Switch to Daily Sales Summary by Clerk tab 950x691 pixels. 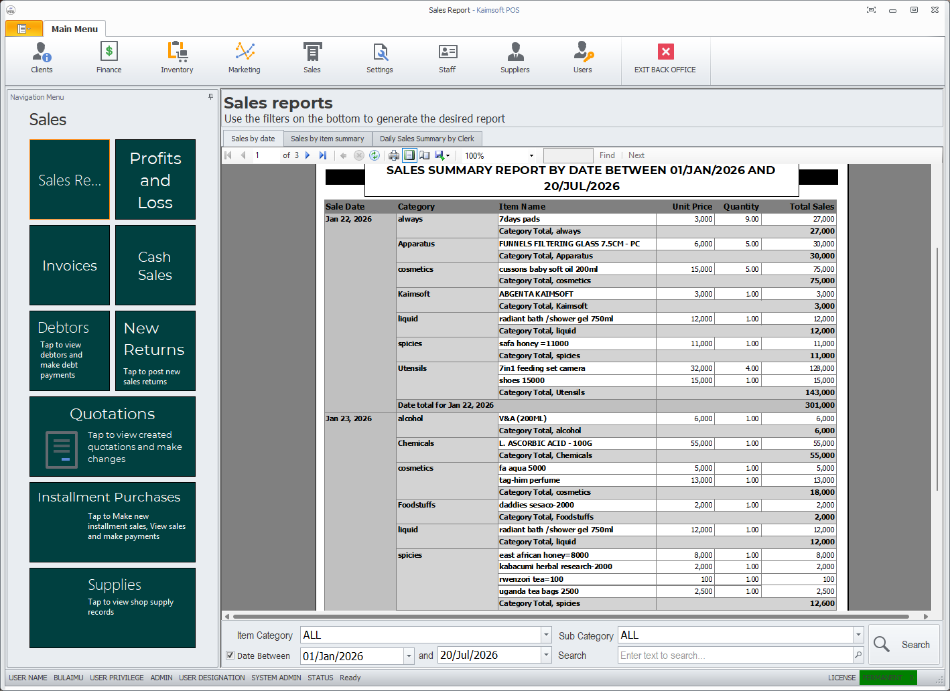[427, 139]
